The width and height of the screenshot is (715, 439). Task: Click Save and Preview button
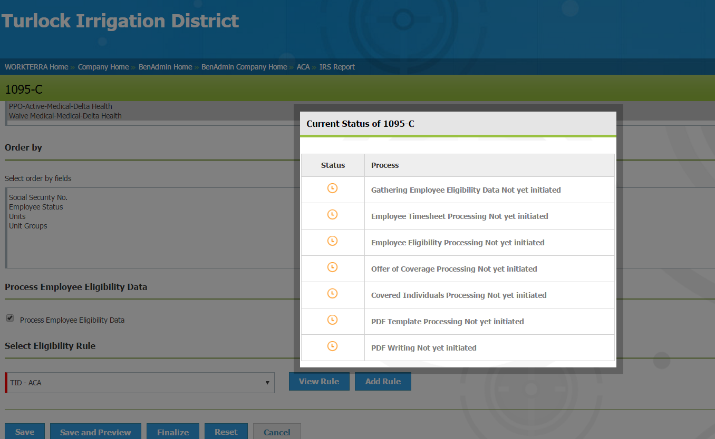coord(95,432)
